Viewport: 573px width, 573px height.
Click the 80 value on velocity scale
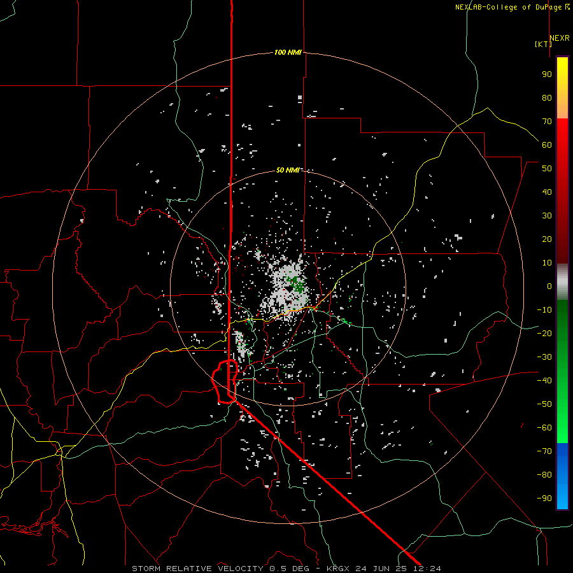click(547, 98)
